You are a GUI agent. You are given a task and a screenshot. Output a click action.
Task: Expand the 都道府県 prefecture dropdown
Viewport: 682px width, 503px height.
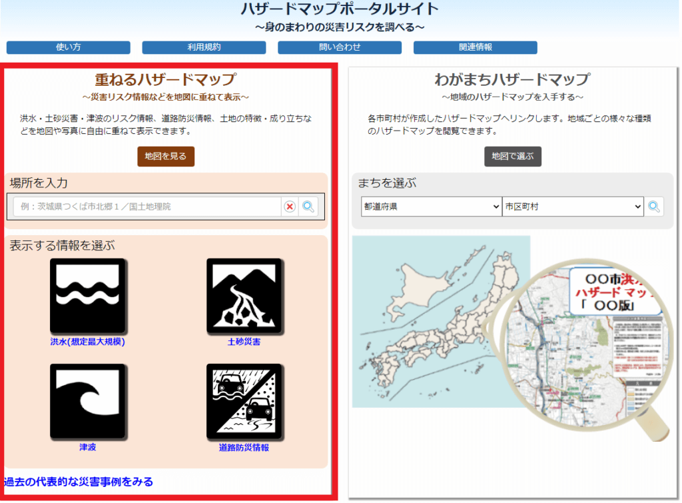pyautogui.click(x=431, y=207)
